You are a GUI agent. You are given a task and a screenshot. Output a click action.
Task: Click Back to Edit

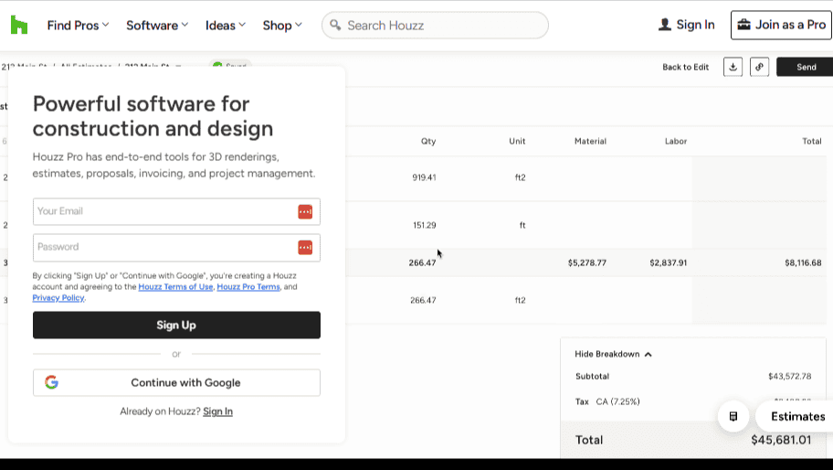[685, 67]
